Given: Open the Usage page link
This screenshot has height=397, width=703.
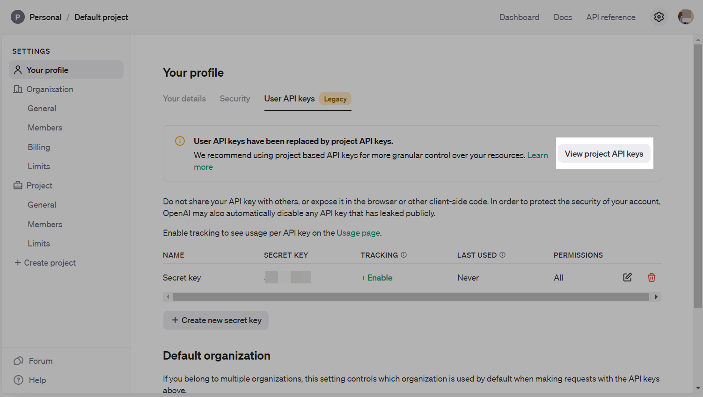Looking at the screenshot, I should coord(358,233).
